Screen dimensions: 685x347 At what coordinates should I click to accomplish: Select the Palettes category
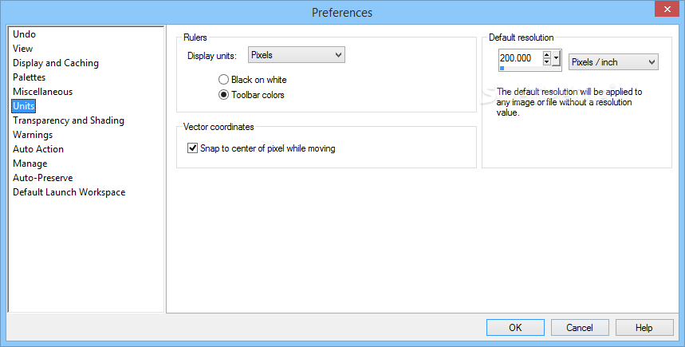point(29,77)
